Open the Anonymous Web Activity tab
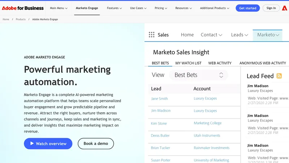Screen dimensions: 289x163 pos(263,63)
